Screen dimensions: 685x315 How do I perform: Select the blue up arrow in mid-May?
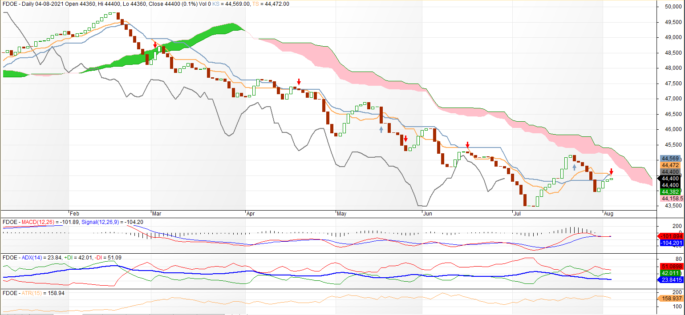coord(381,129)
